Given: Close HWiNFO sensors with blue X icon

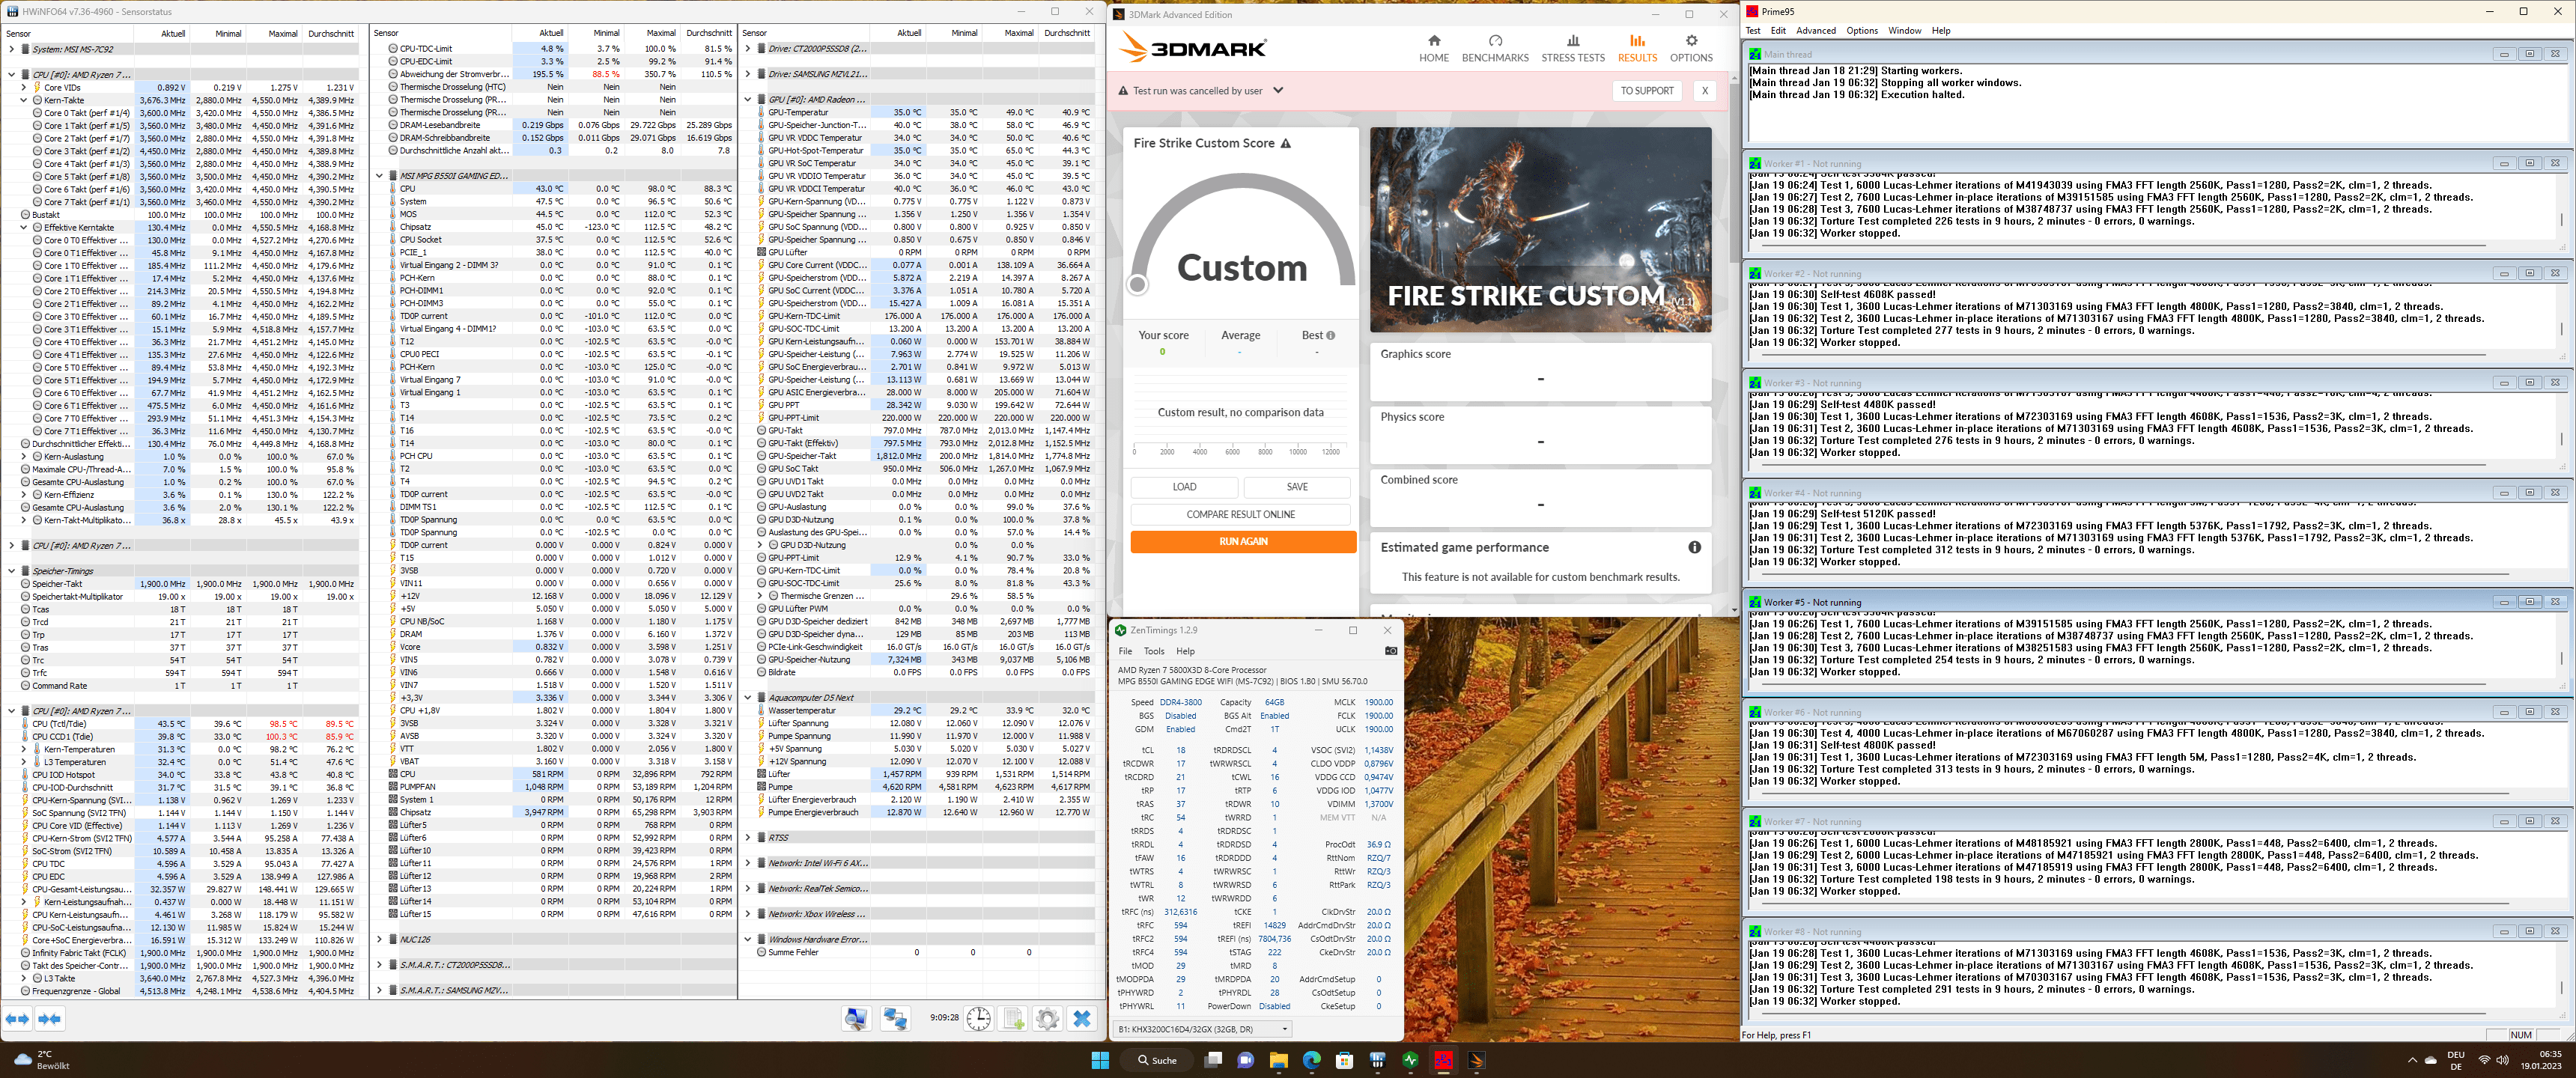Looking at the screenshot, I should coord(1082,1018).
